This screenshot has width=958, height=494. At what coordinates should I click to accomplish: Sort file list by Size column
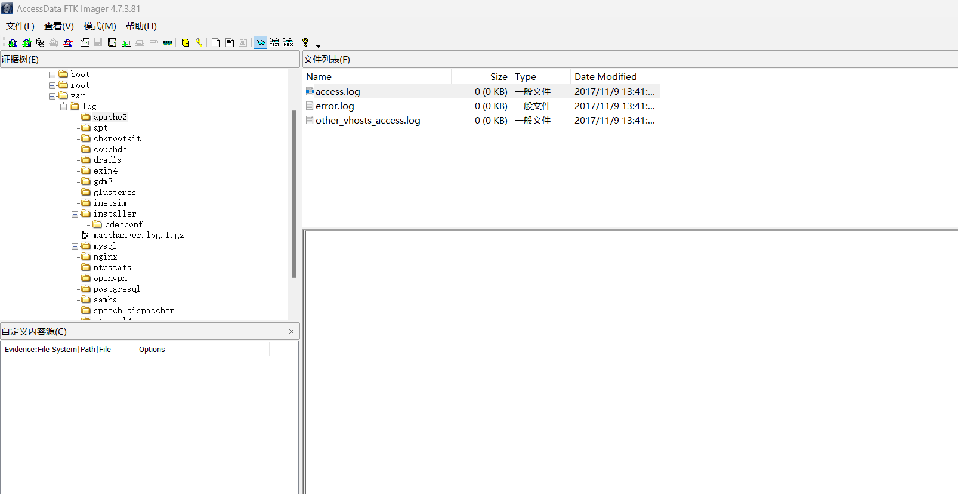click(481, 76)
